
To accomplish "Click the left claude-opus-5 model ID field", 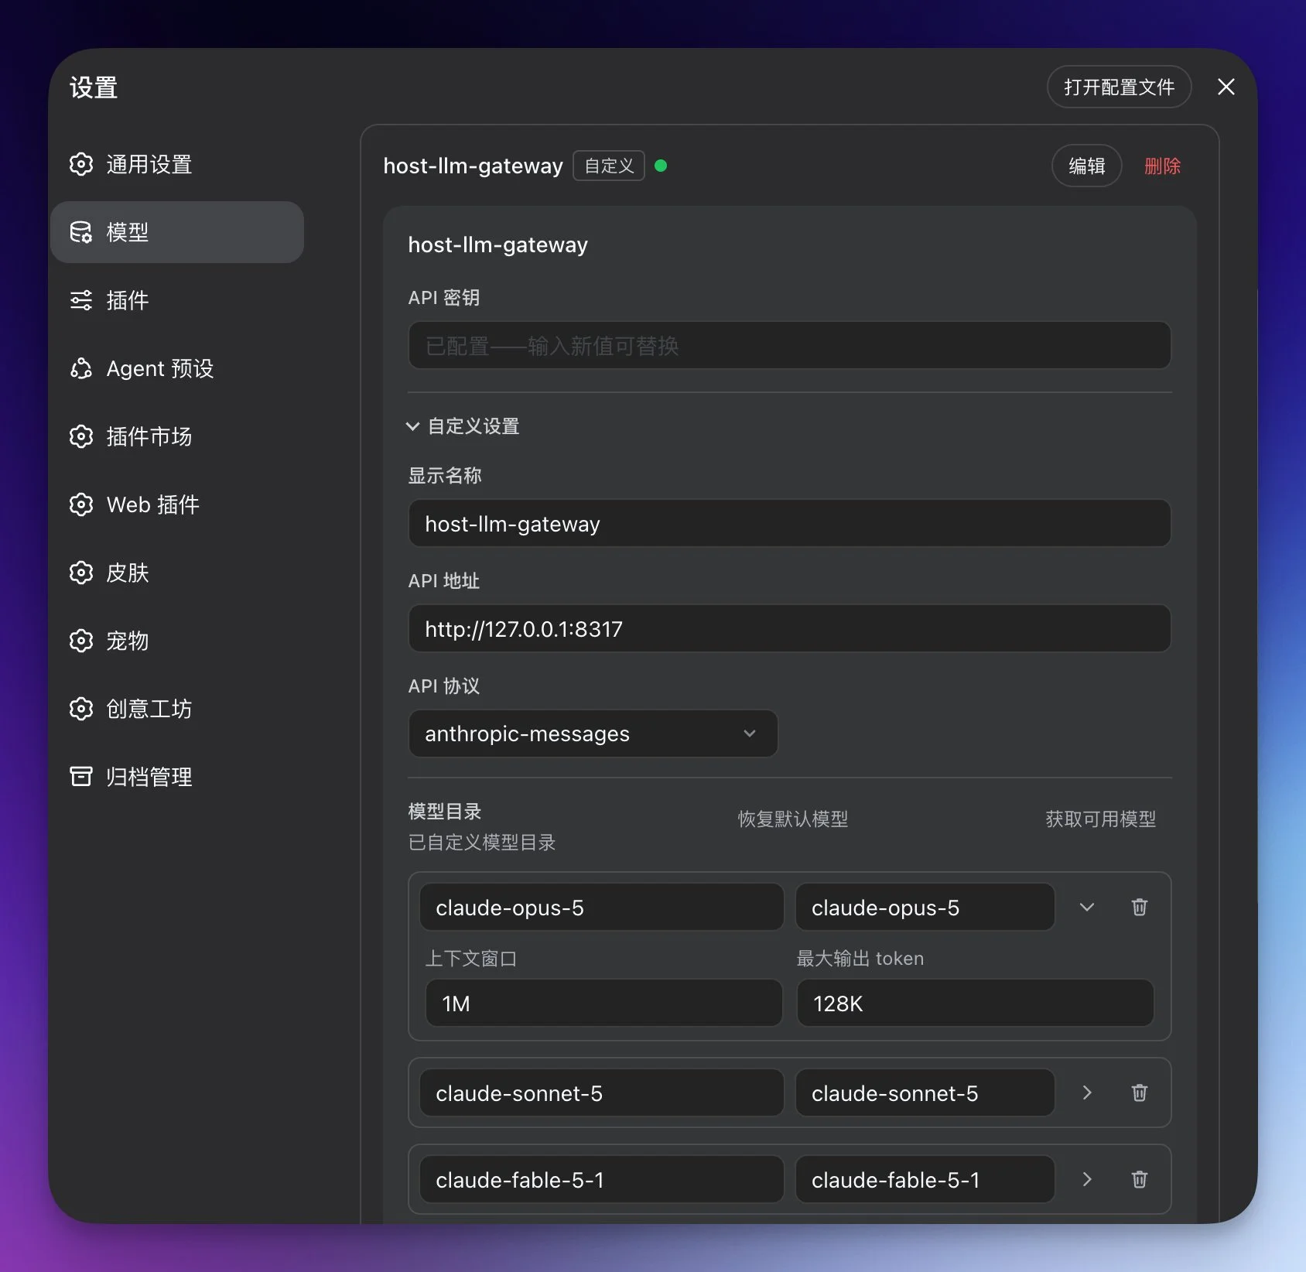I will point(601,907).
